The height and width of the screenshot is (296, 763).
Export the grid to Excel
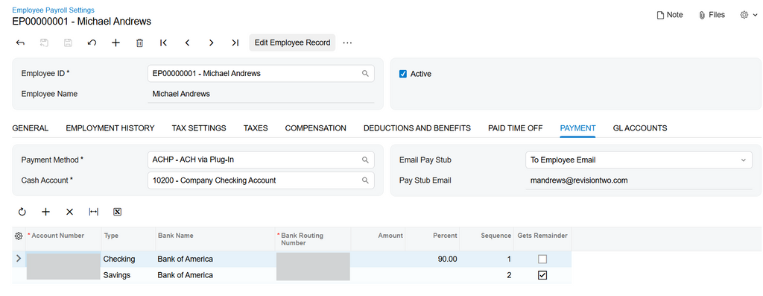point(117,212)
